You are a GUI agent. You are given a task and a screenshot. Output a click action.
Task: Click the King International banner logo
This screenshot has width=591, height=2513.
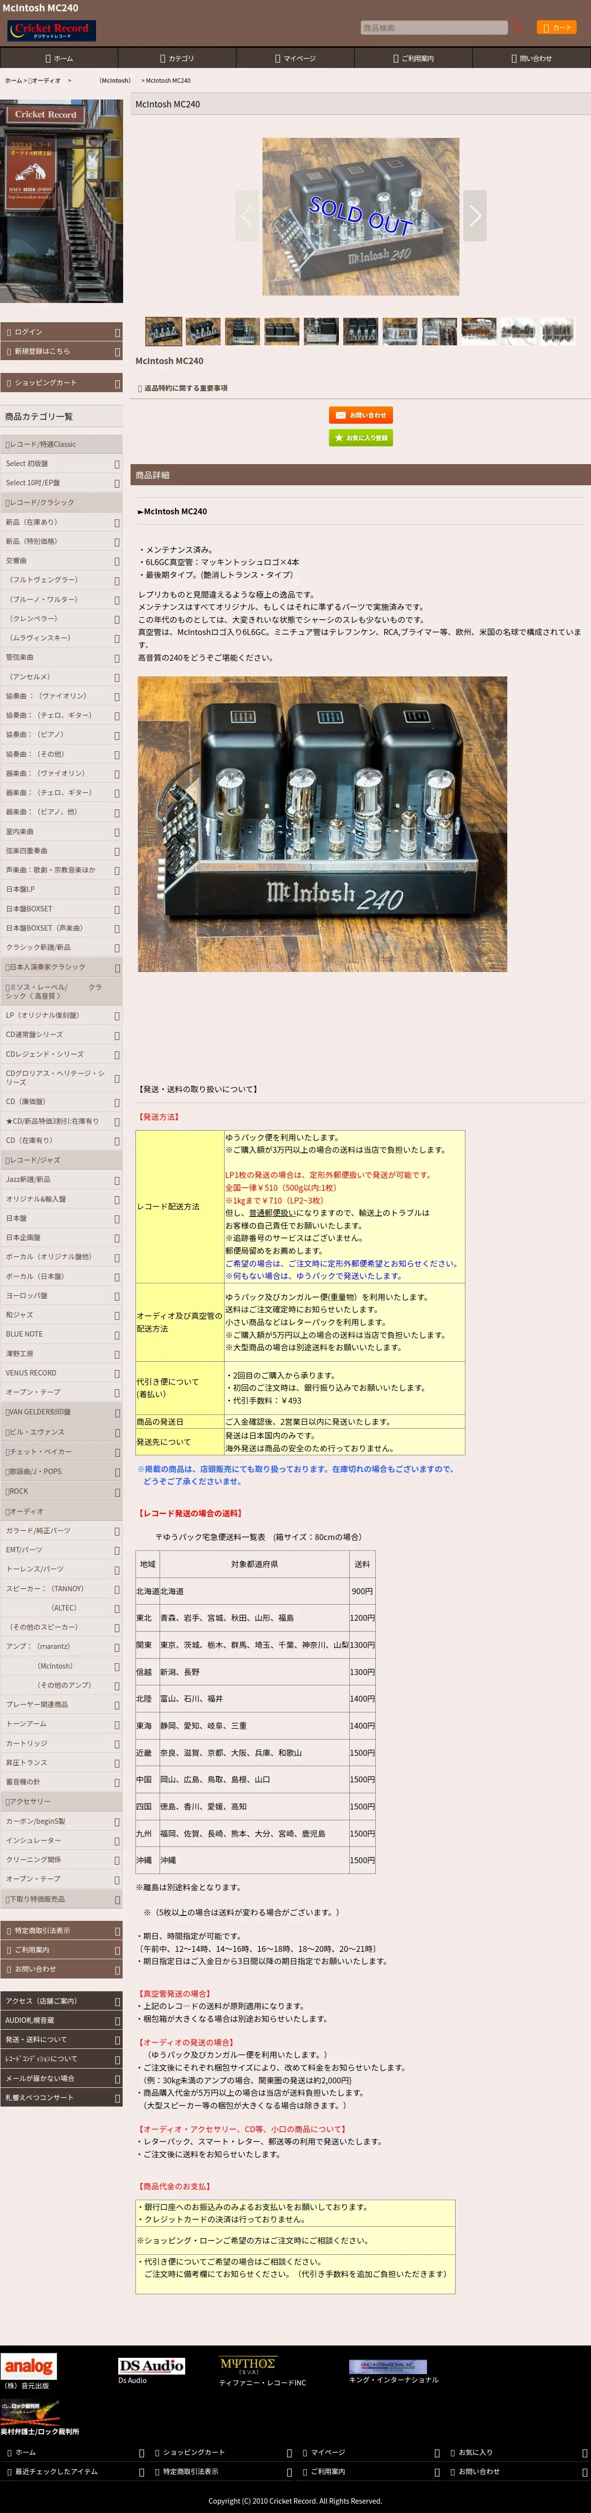coord(388,2366)
